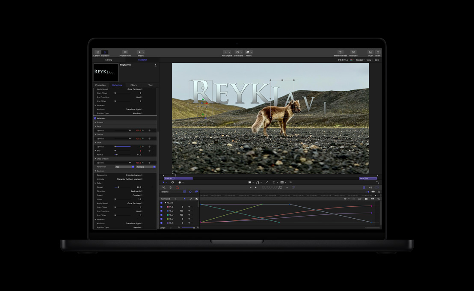Viewport: 474px width, 291px height.
Task: Click the Add parameter button
Action: pos(124,167)
